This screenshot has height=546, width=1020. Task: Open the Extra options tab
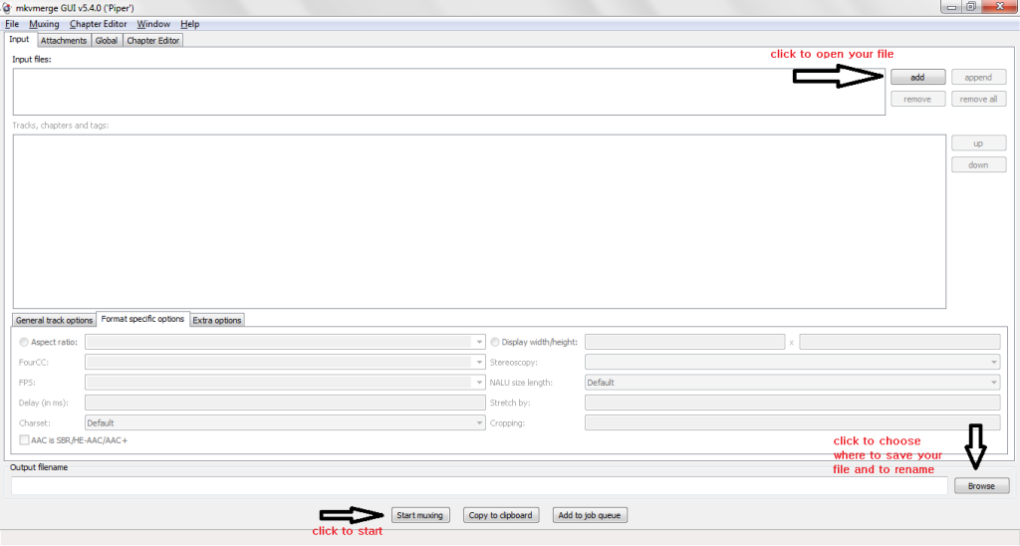216,320
